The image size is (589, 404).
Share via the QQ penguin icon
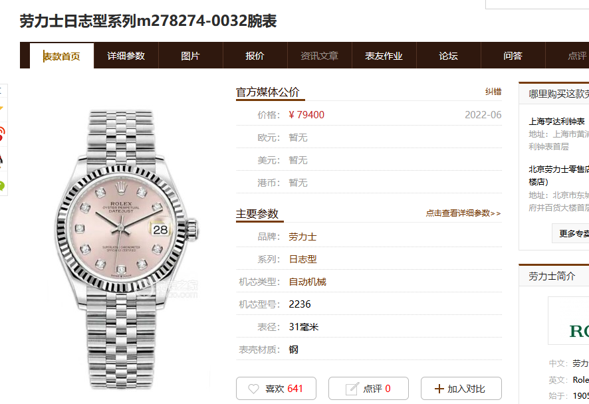click(x=2, y=159)
